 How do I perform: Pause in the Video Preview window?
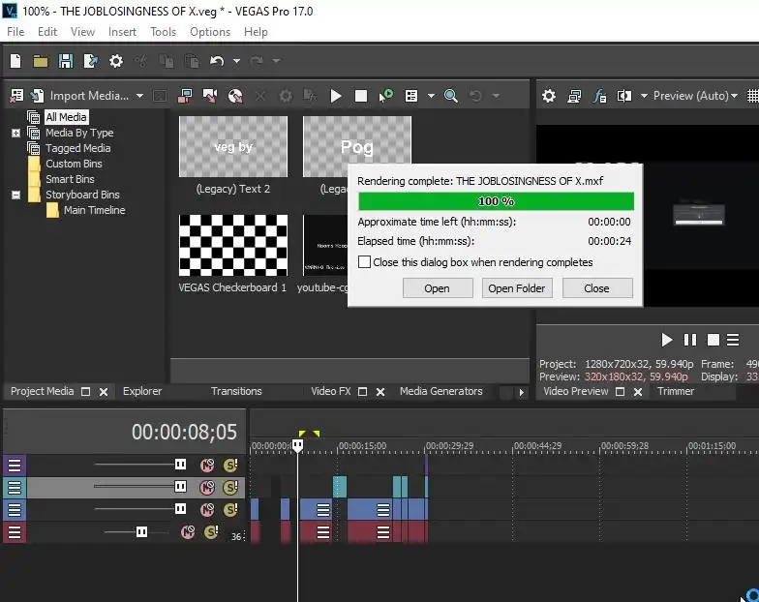point(689,340)
